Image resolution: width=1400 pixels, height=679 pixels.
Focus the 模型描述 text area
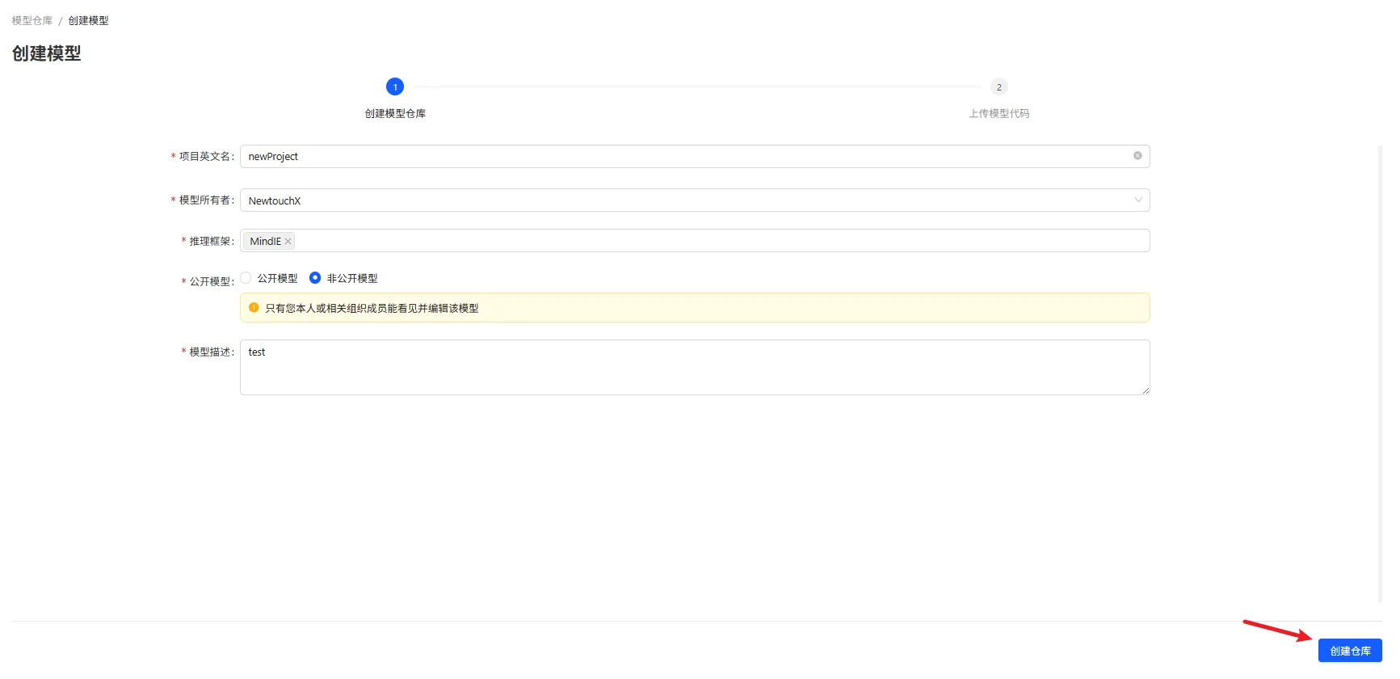pyautogui.click(x=695, y=368)
